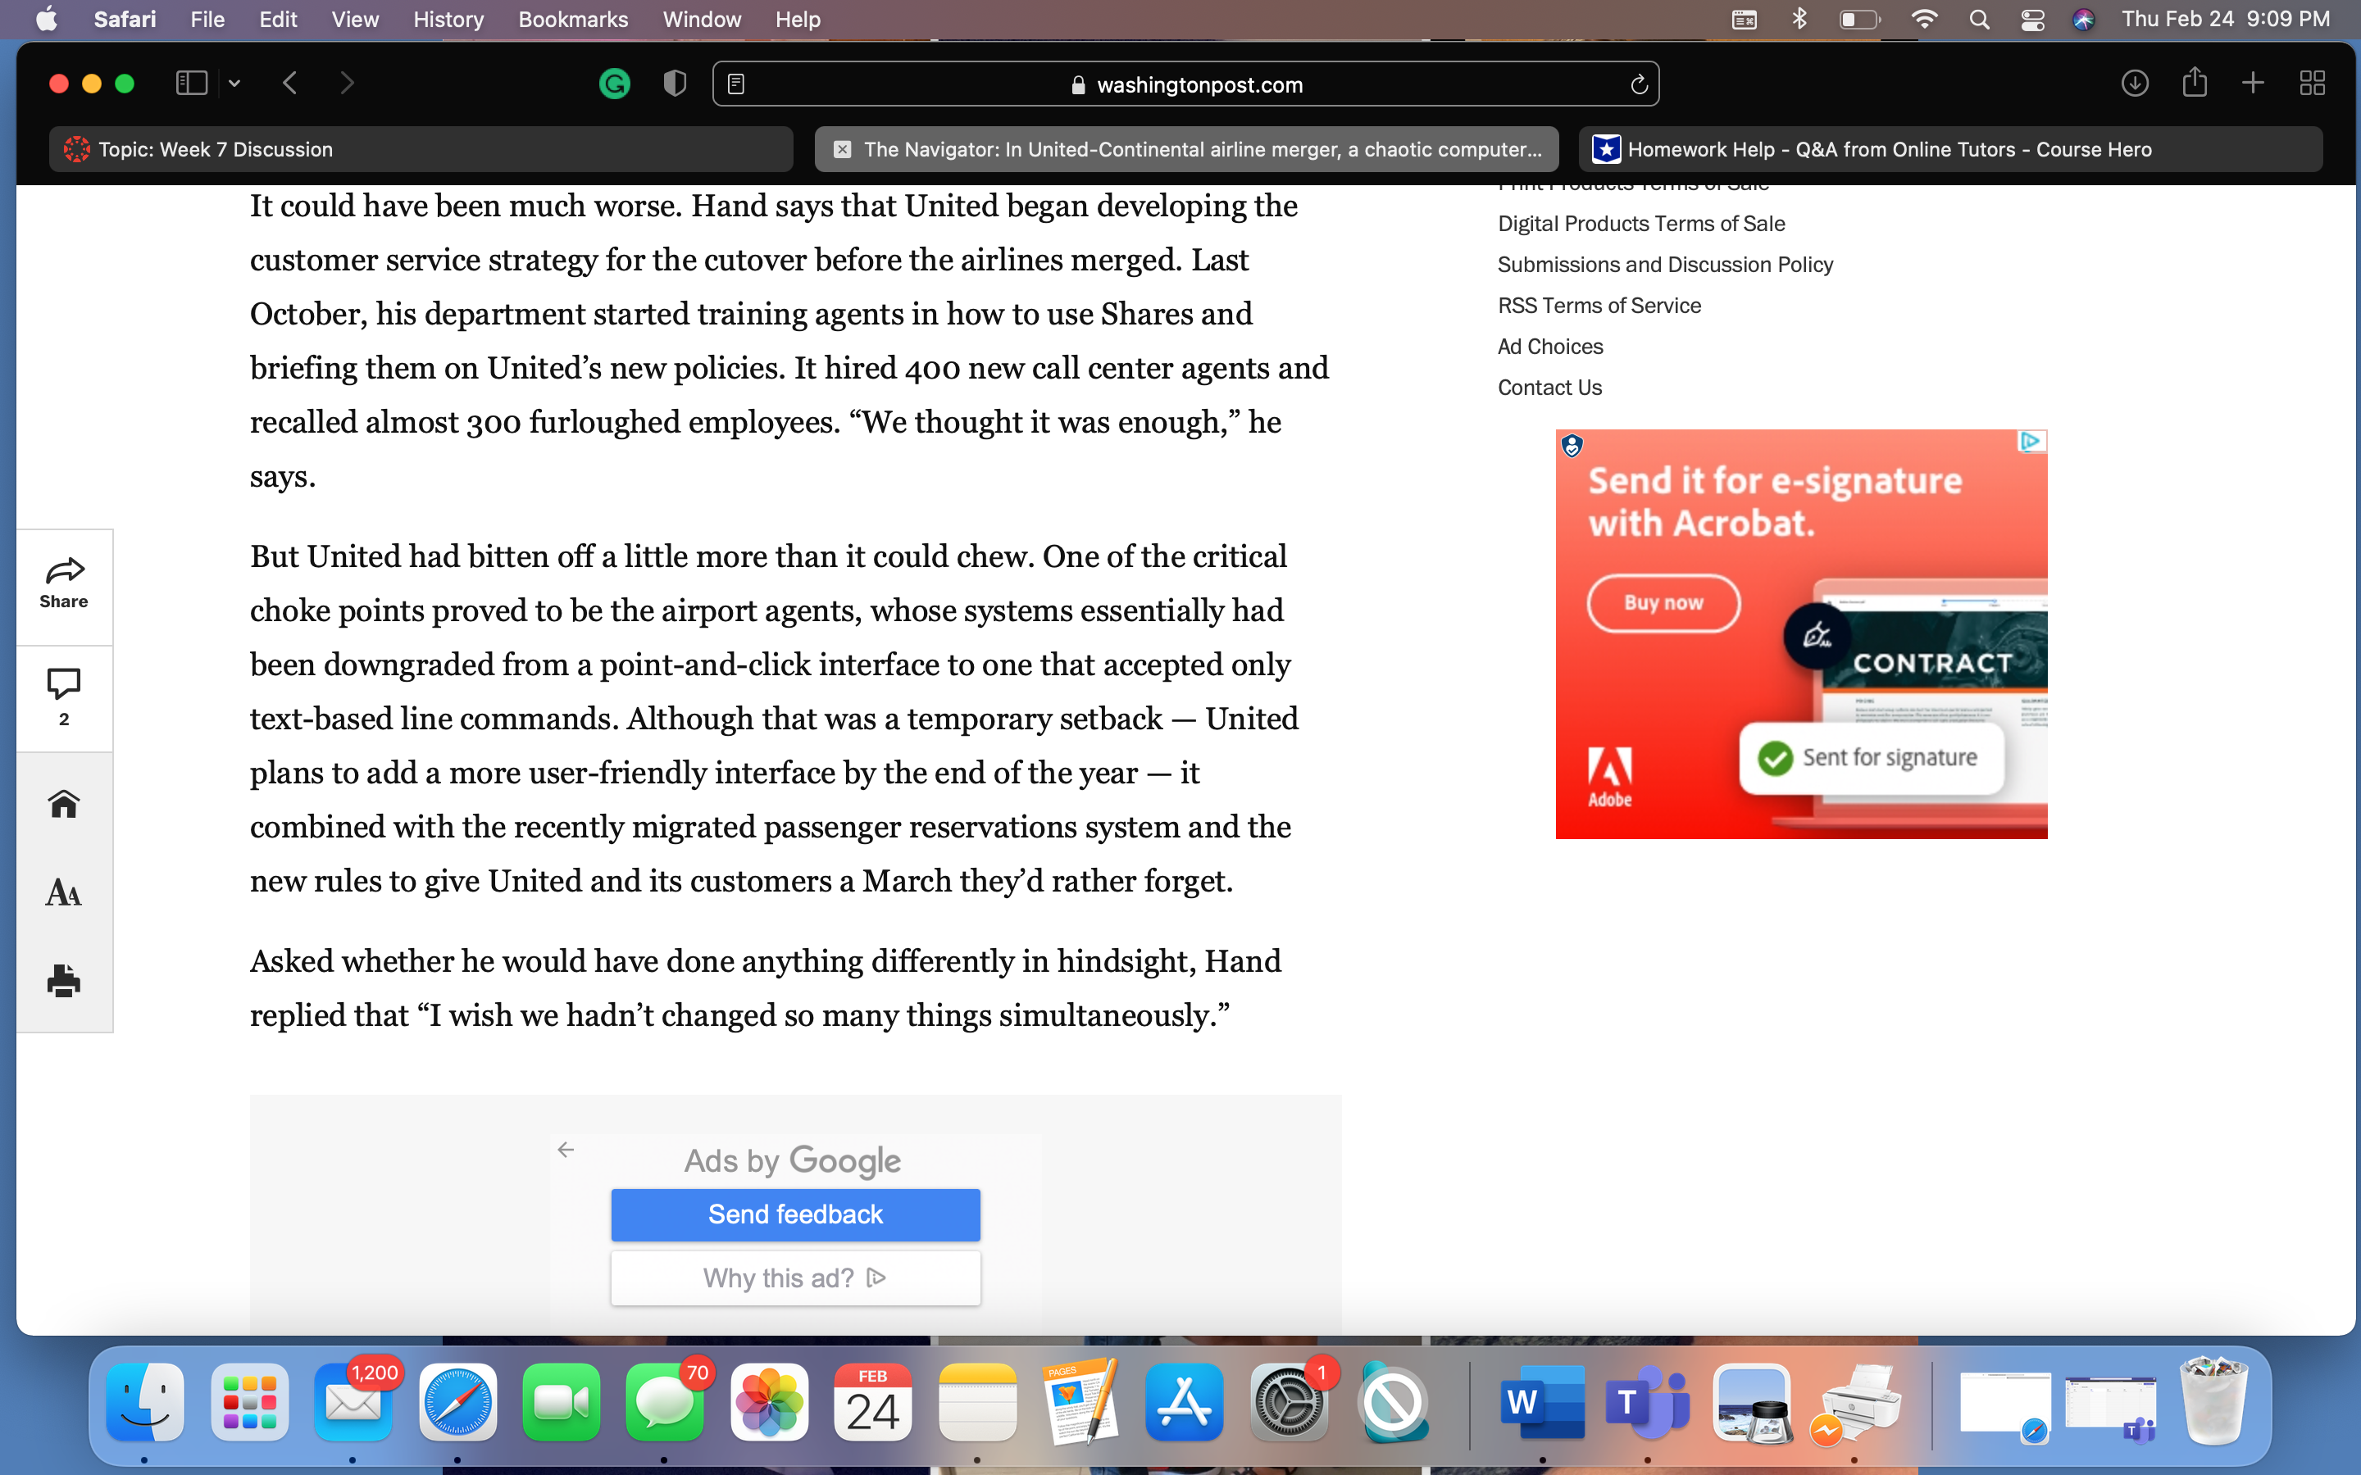
Task: Click the forward navigation arrow in Safari toolbar
Action: tap(345, 84)
